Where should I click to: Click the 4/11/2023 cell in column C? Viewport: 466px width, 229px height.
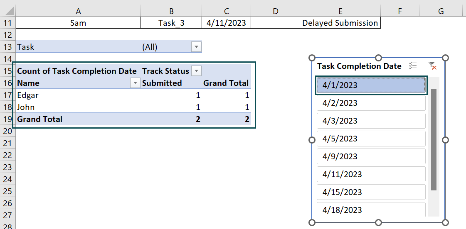point(227,23)
